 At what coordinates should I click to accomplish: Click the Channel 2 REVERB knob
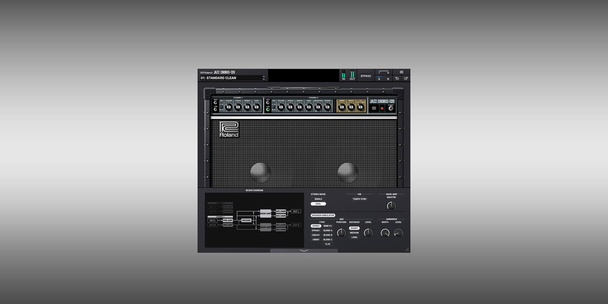click(327, 107)
